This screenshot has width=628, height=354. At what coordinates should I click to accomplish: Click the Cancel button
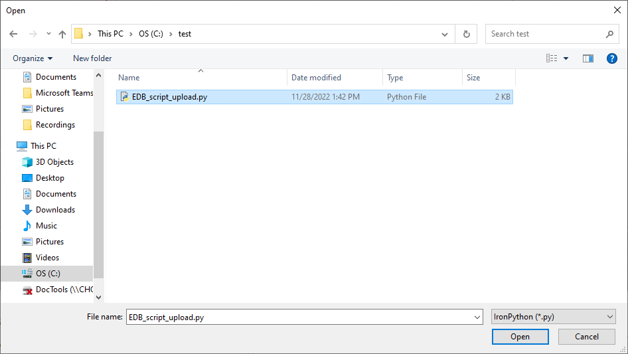tap(587, 337)
